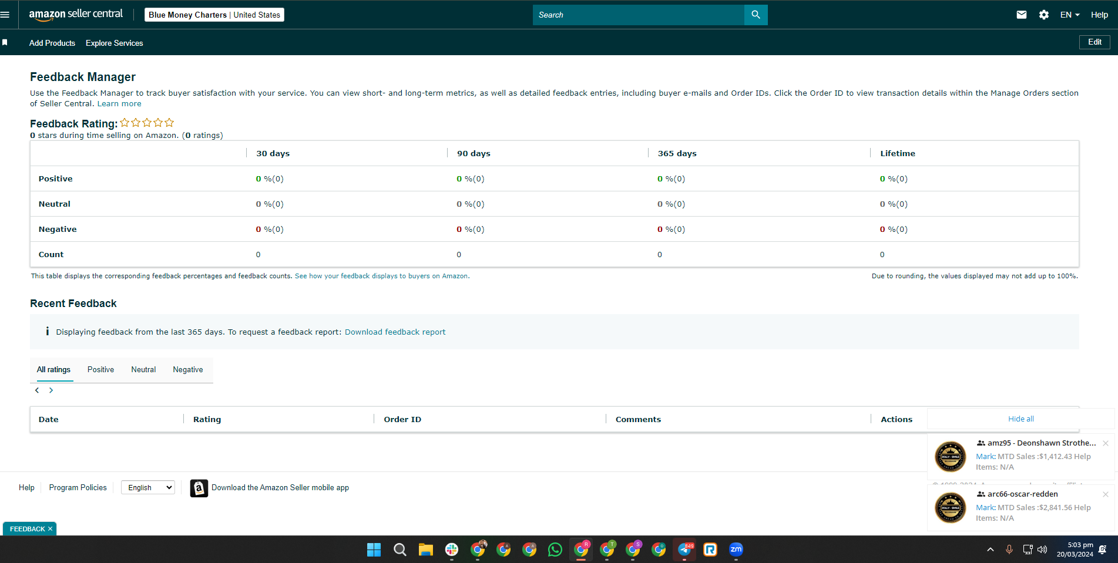Open the Add Products menu item
1118x563 pixels.
(52, 43)
